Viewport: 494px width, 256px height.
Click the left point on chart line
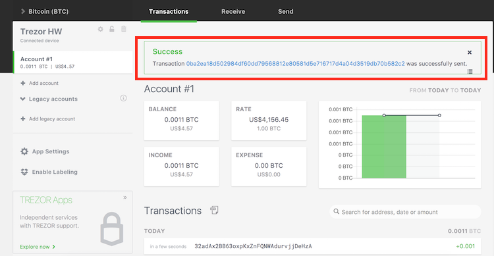point(384,115)
